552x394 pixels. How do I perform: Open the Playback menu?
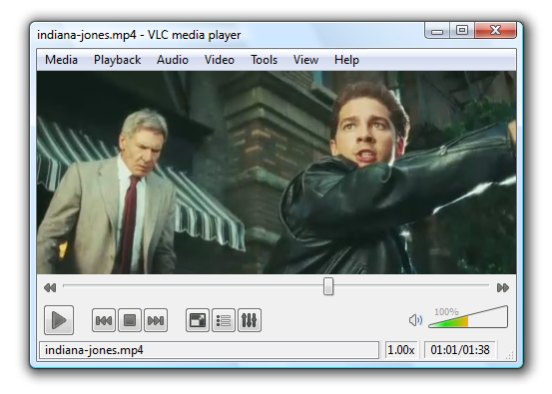[117, 60]
